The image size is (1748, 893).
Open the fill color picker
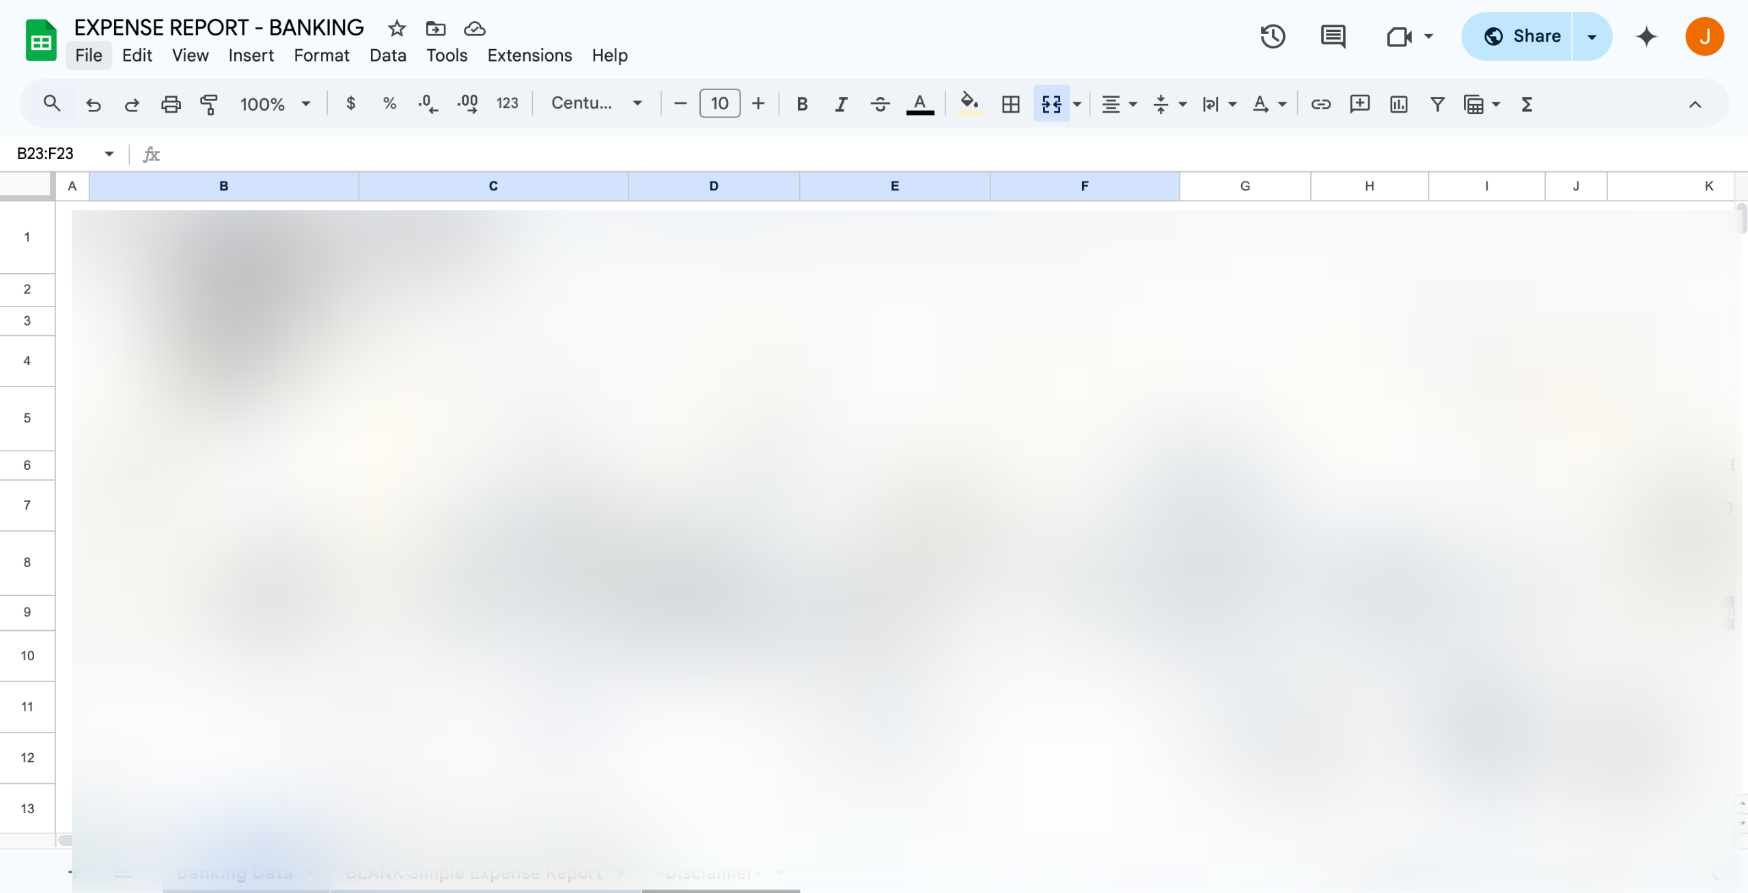coord(969,104)
